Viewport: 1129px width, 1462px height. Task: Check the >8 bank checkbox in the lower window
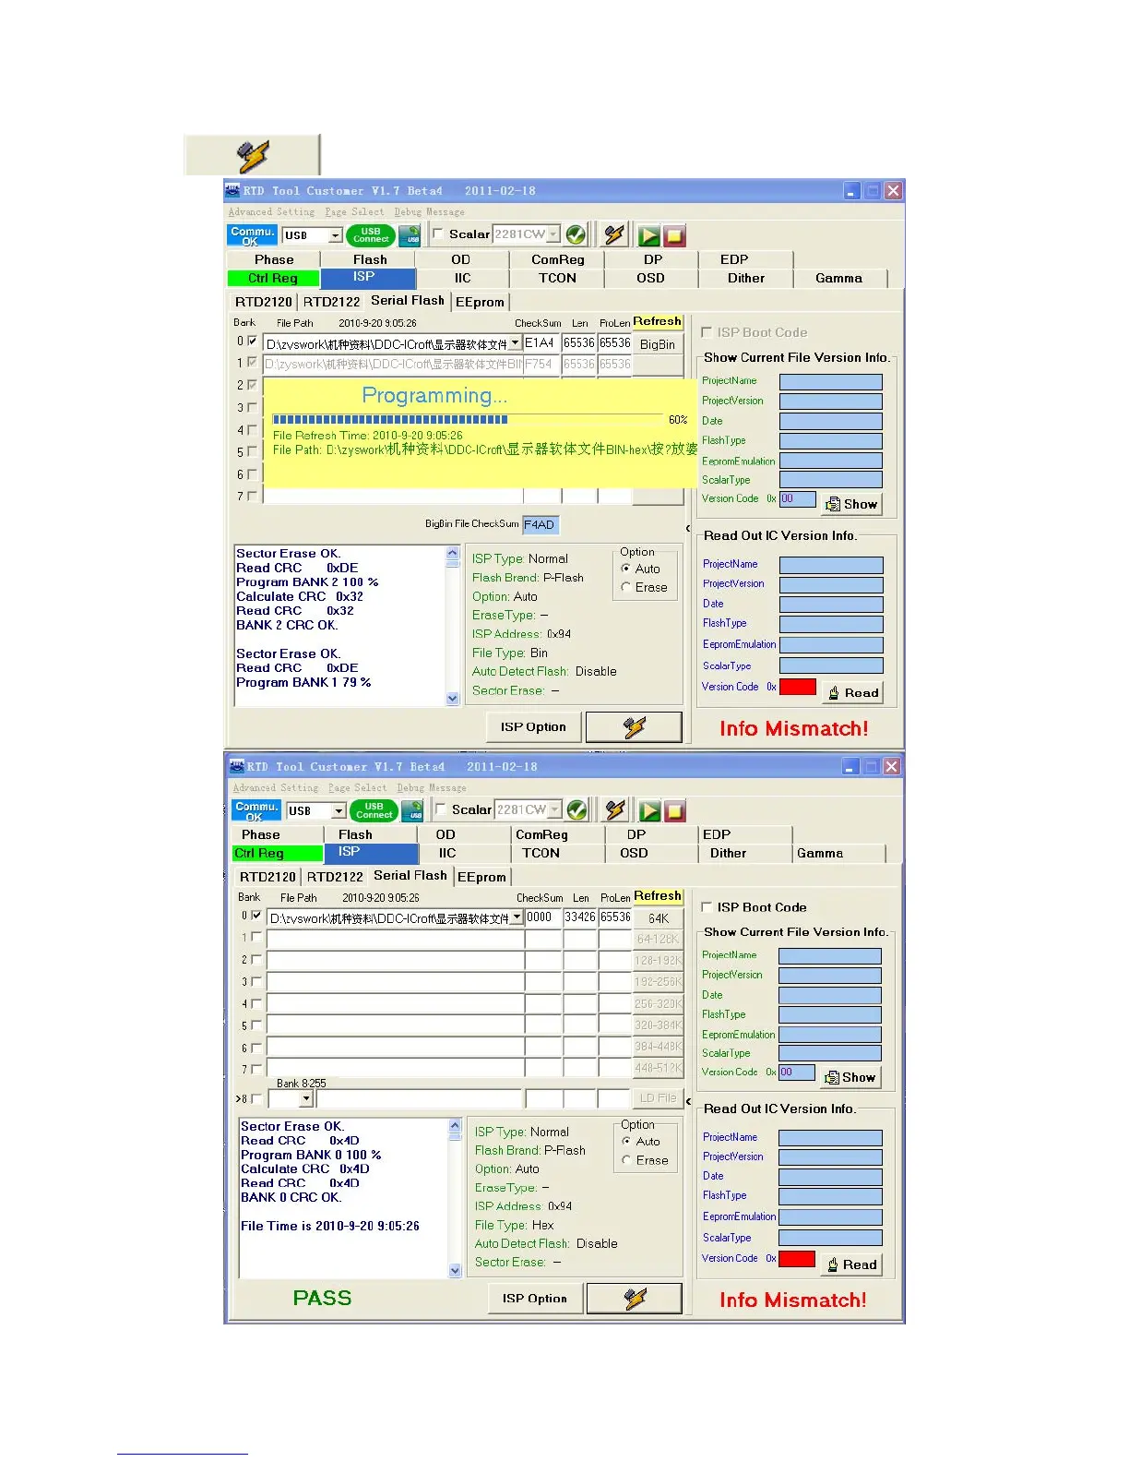(256, 1098)
